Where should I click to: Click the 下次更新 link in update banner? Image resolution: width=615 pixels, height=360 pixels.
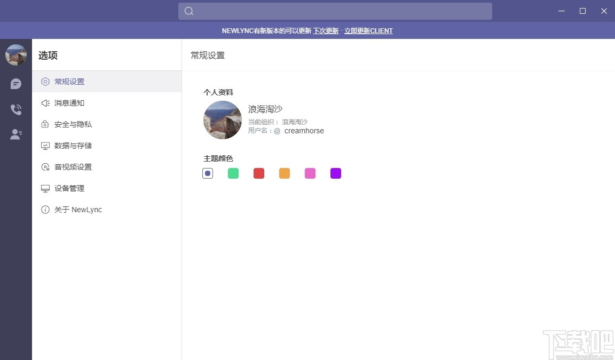point(326,31)
